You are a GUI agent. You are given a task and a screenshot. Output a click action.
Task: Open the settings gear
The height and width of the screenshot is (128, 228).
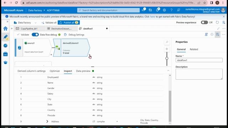pos(164,10)
